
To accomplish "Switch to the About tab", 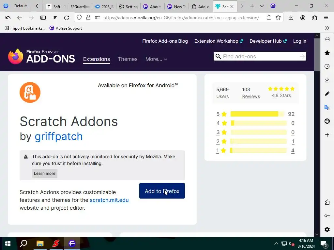I will (152, 7).
